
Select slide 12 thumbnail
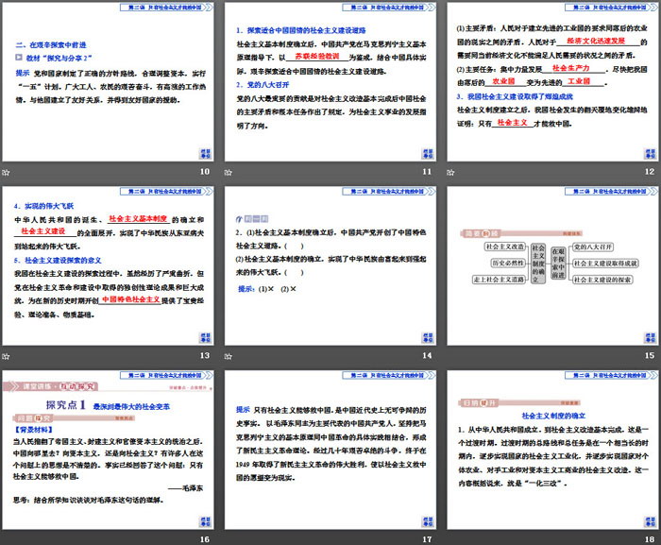[x=552, y=82]
